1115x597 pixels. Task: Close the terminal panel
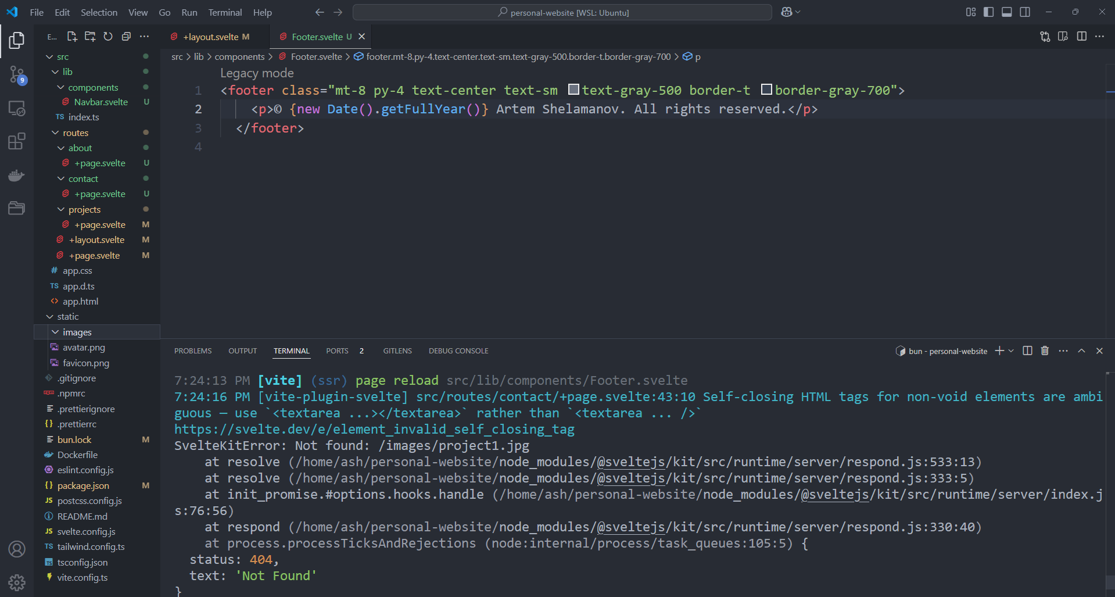point(1099,351)
